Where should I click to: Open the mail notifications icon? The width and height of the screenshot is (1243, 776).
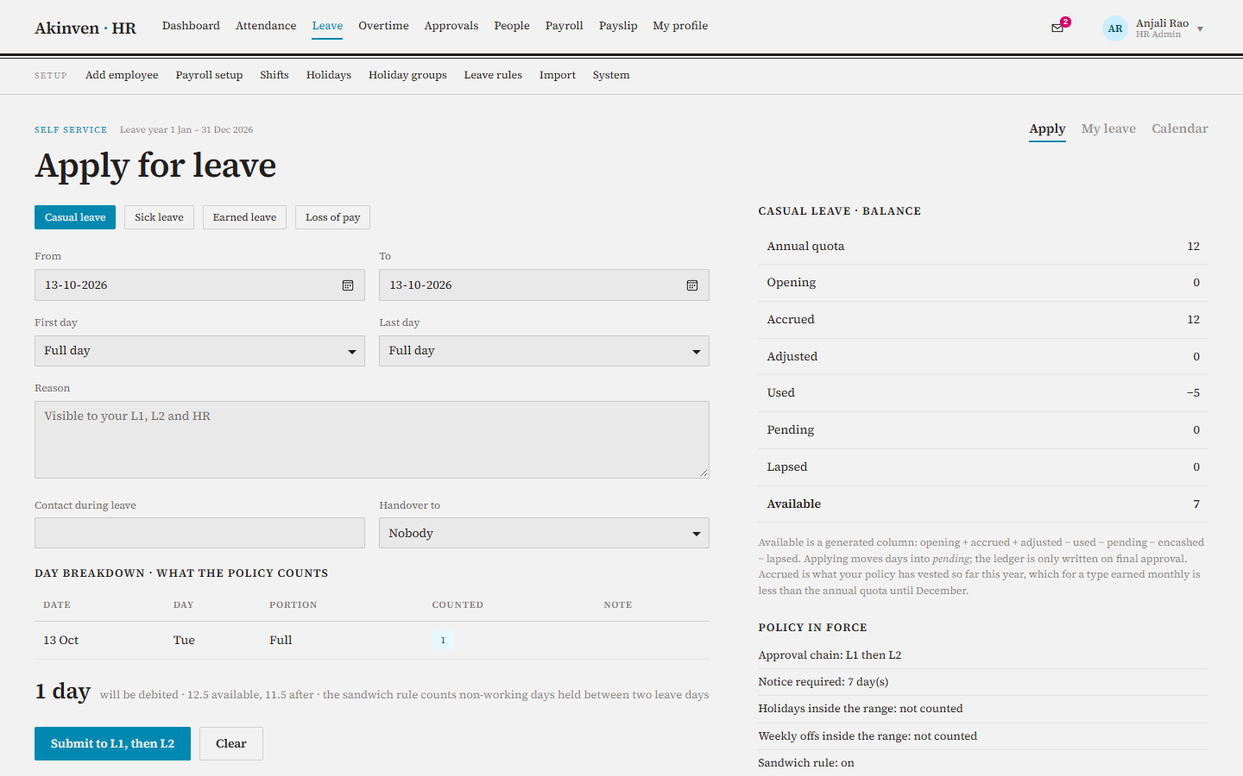pos(1057,28)
